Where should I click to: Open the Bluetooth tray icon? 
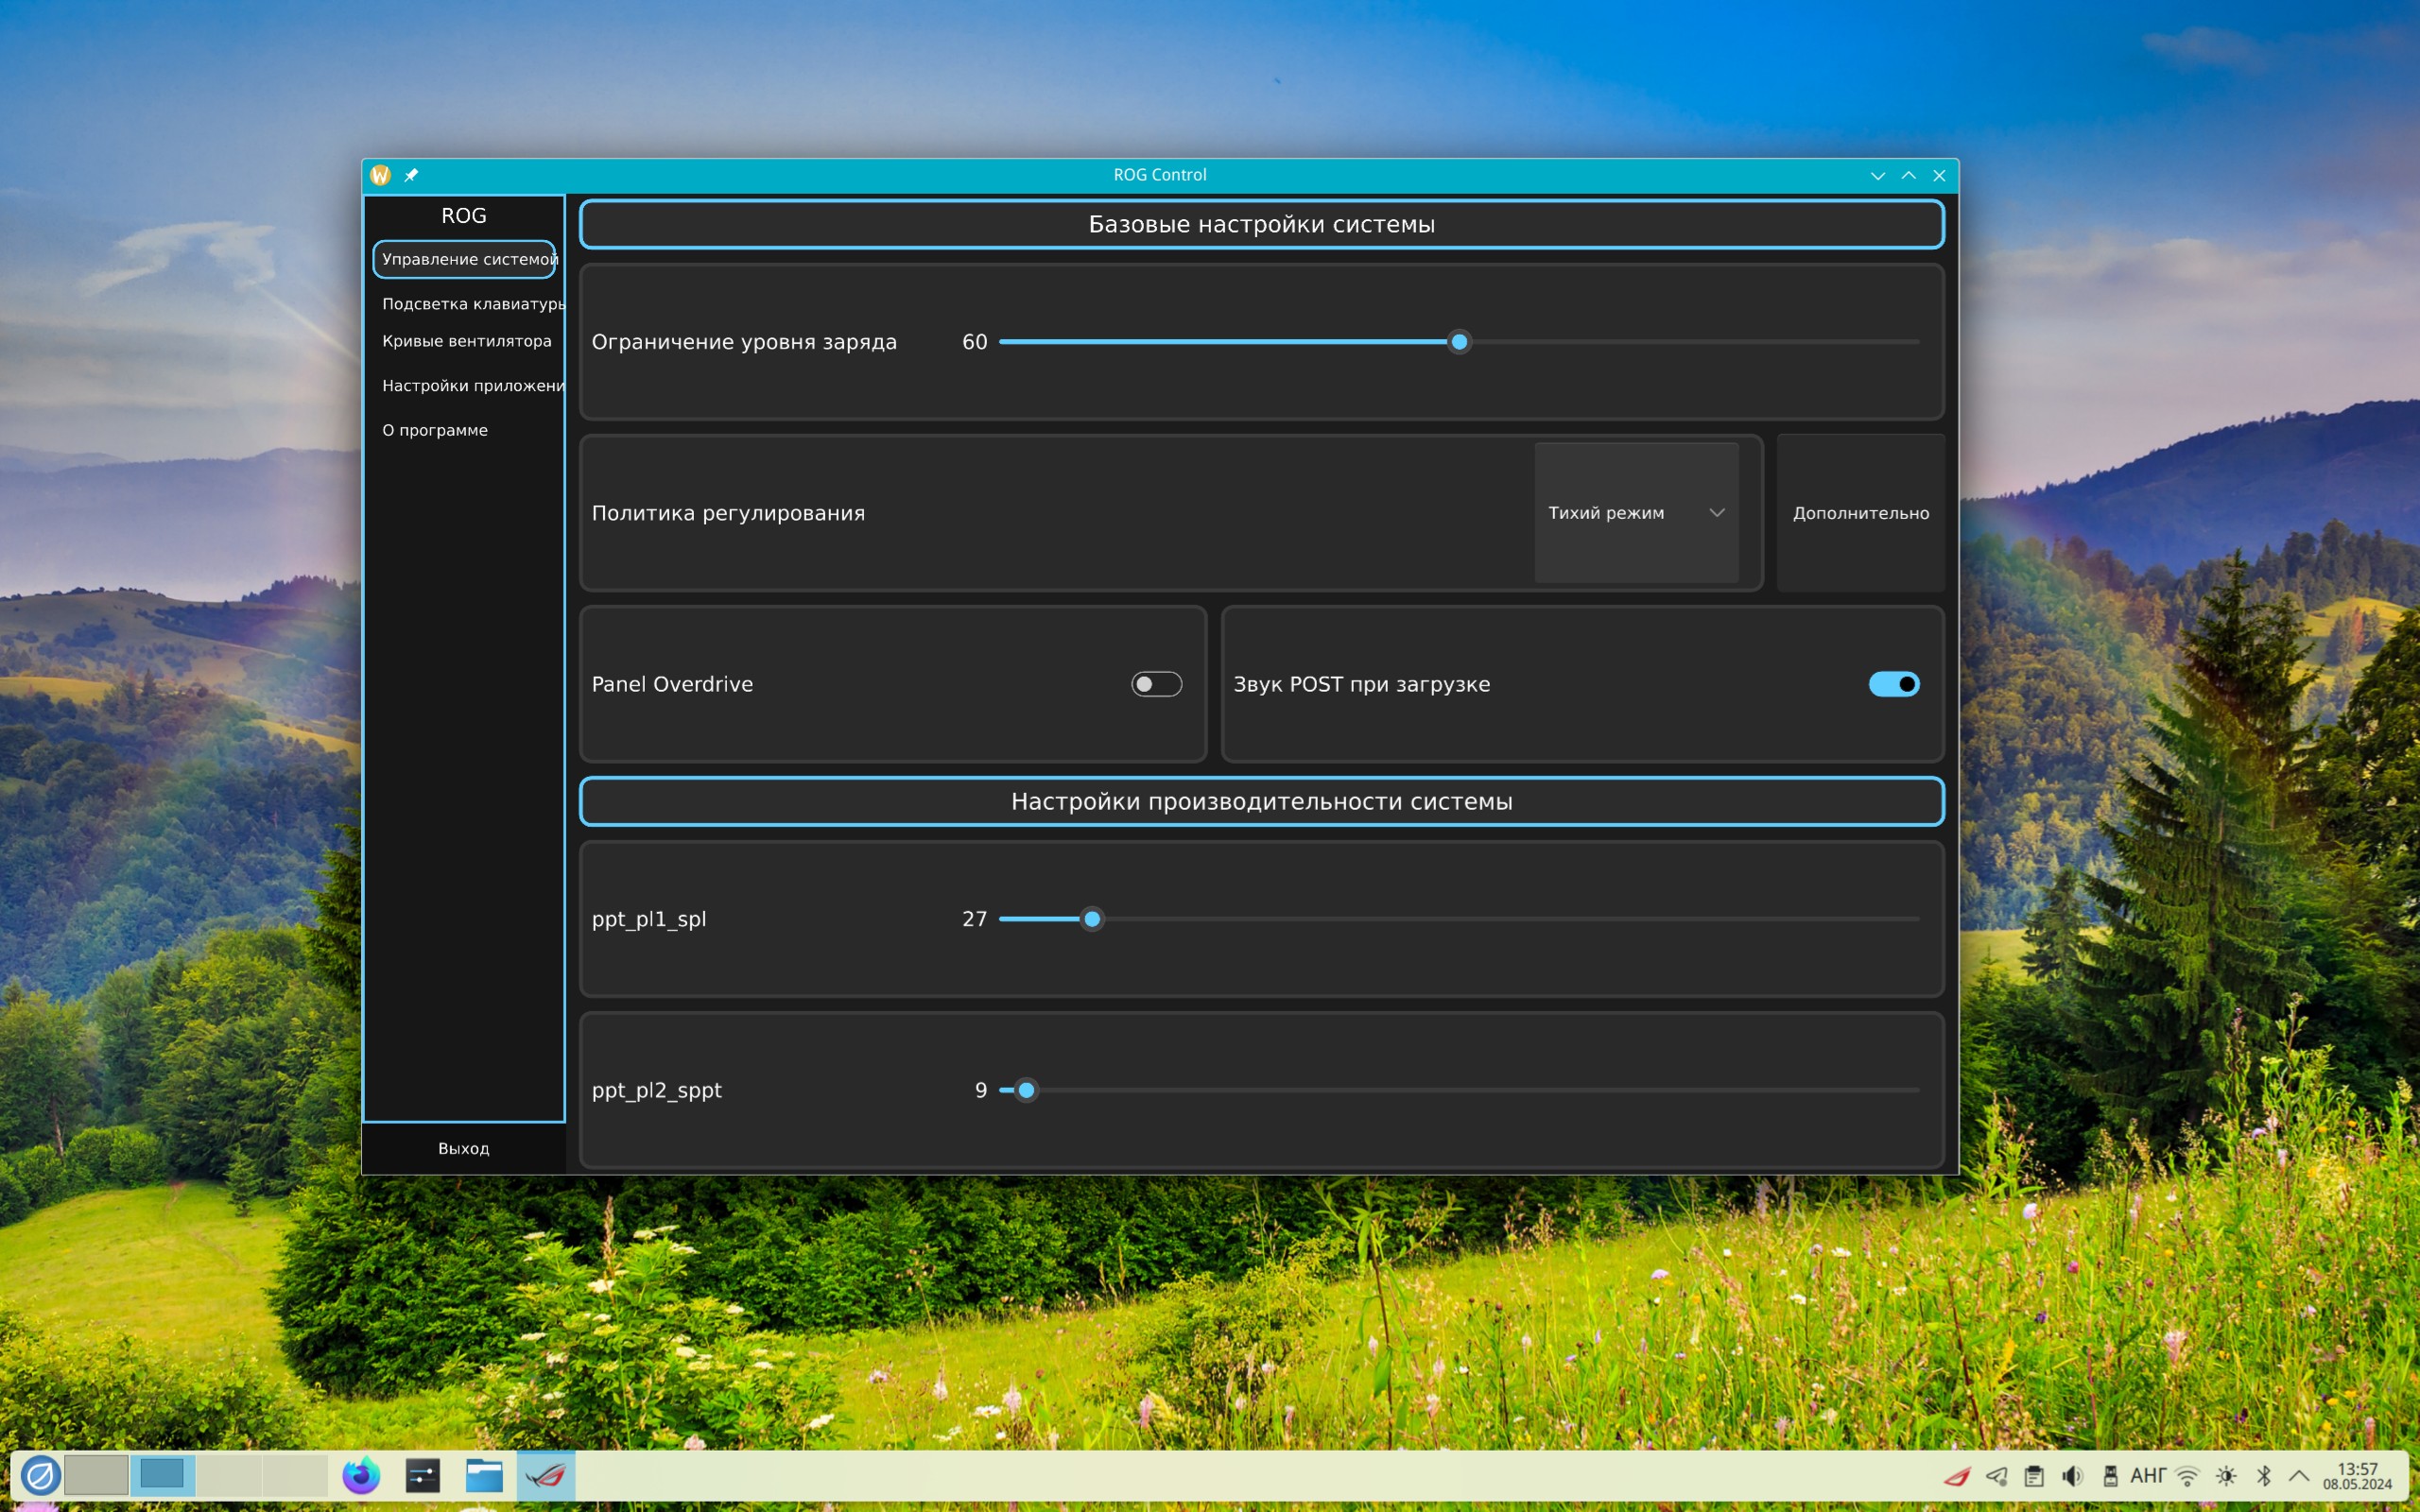pyautogui.click(x=2264, y=1476)
